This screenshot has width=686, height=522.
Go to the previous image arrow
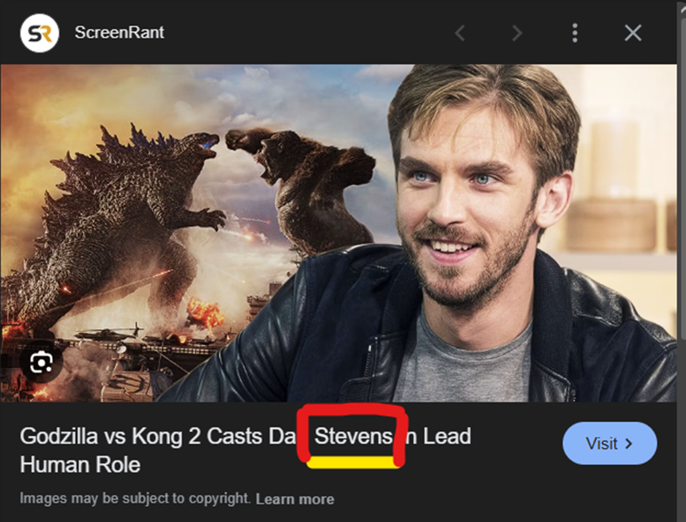[x=460, y=33]
